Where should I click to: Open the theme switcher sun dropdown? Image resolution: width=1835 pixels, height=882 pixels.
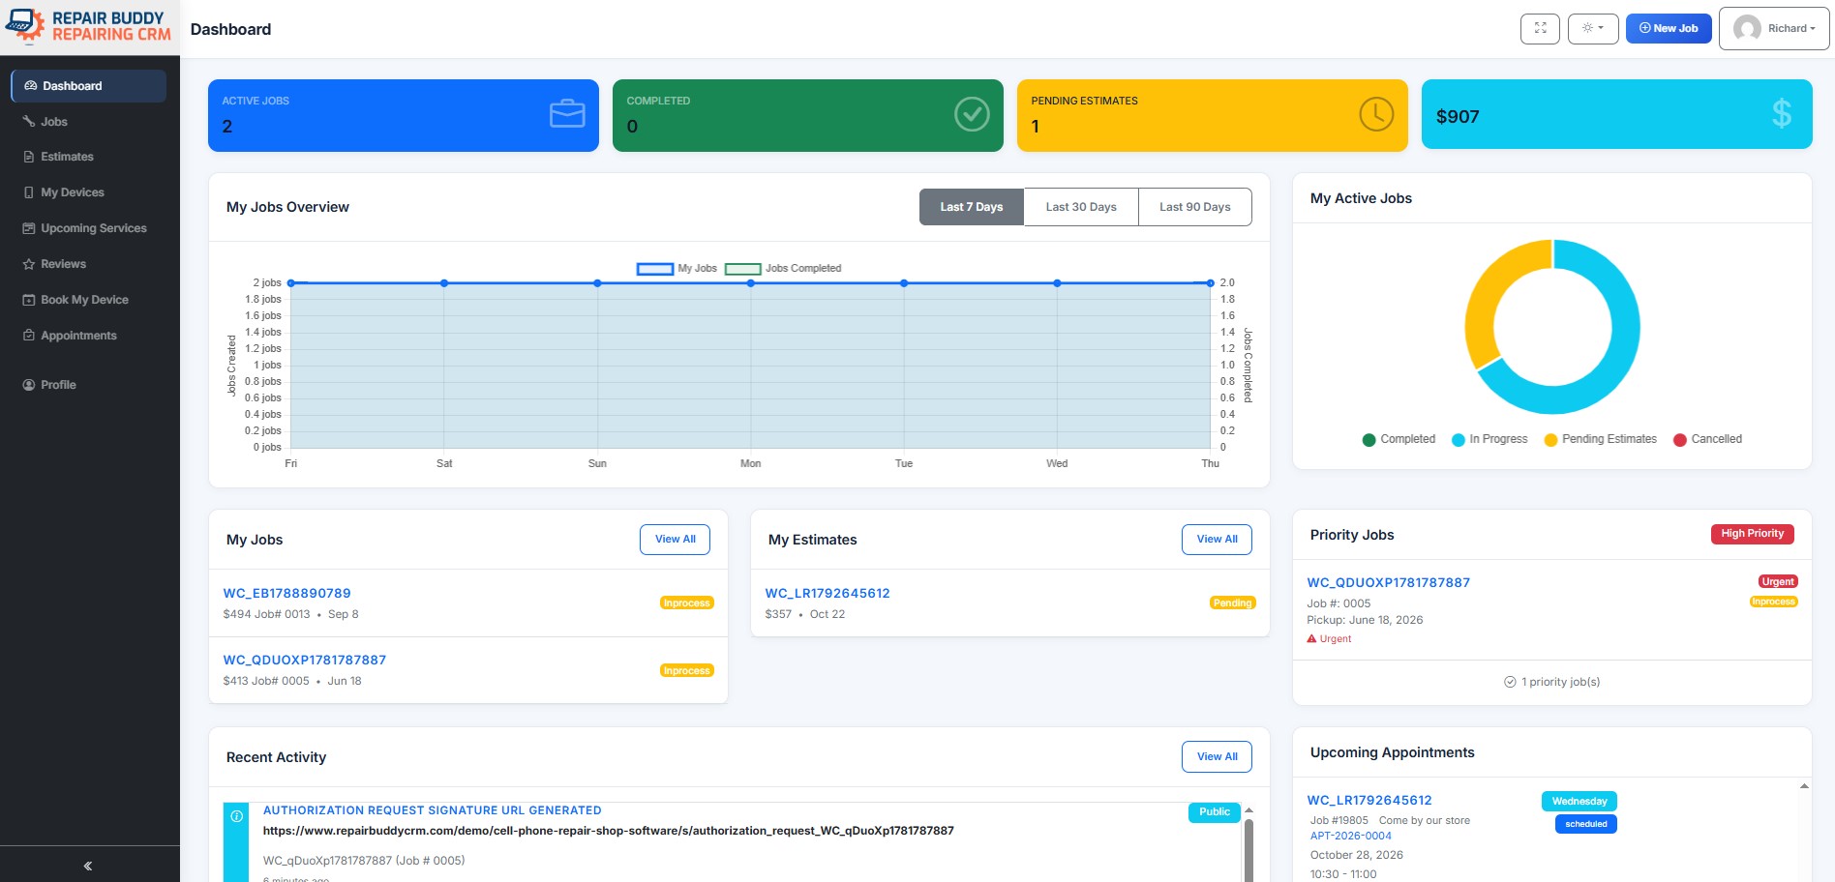(1593, 28)
